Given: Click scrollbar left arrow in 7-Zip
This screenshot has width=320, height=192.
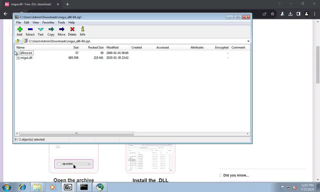Looking at the screenshot, I should tap(17, 133).
